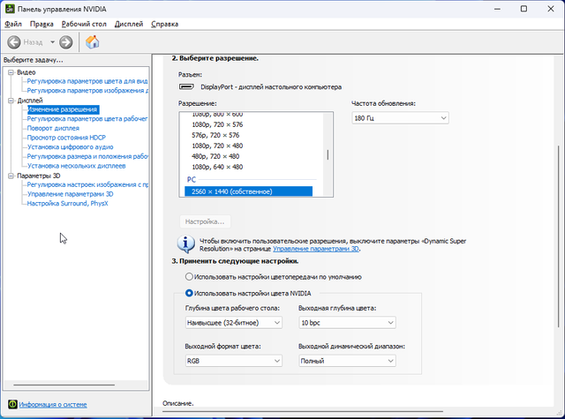This screenshot has width=565, height=419.
Task: Select resolution 2560 × 1440 (собственное)
Action: tap(248, 191)
